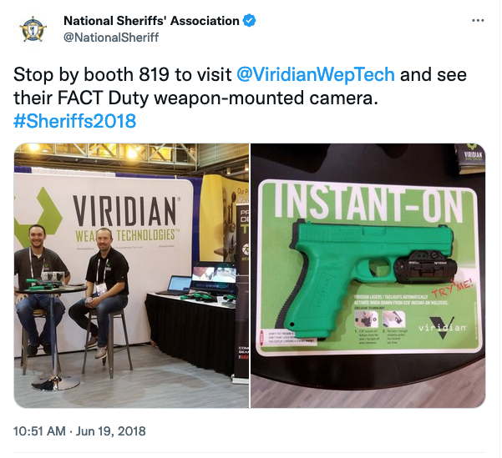
Task: Click the laptops on booth table
Action: click(x=203, y=279)
